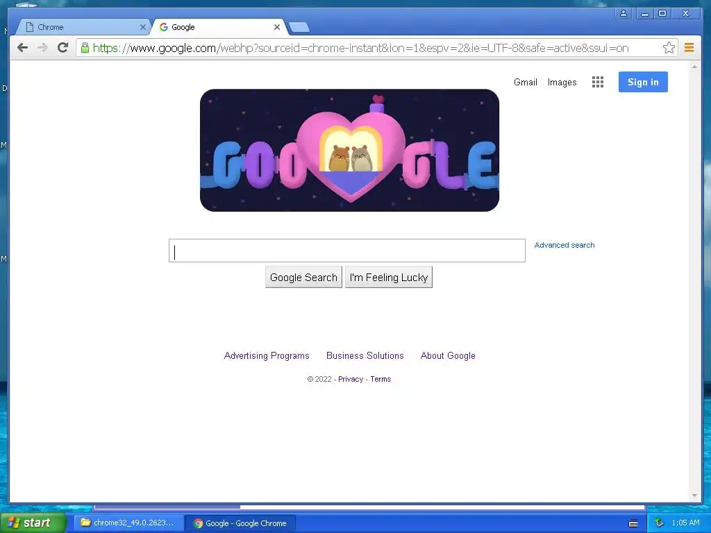Click scrollbar down arrow
This screenshot has width=711, height=533.
click(x=694, y=496)
